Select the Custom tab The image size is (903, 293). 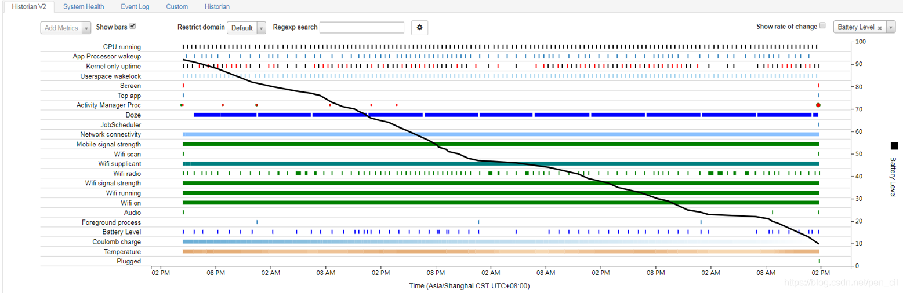177,6
